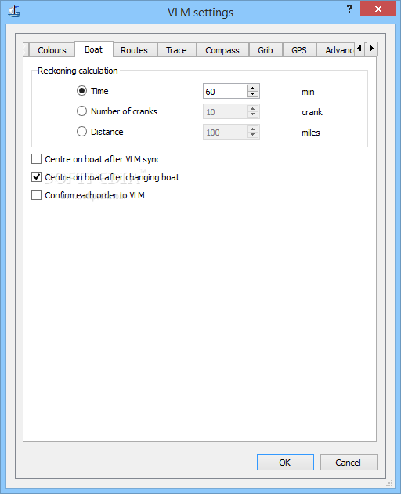Decrease the Number of cranks spinner
Screen dimensions: 401x494
pyautogui.click(x=253, y=114)
